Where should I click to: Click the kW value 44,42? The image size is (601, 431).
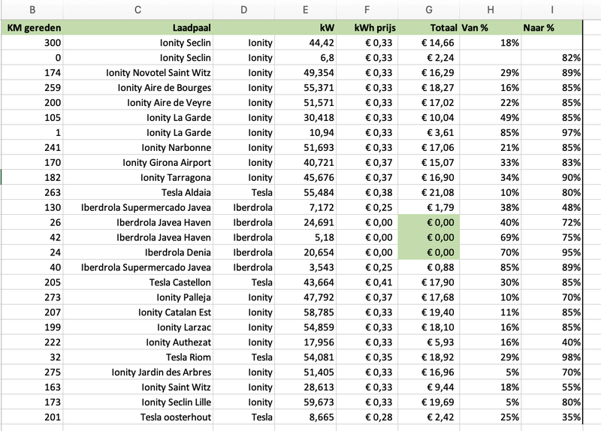[x=306, y=43]
